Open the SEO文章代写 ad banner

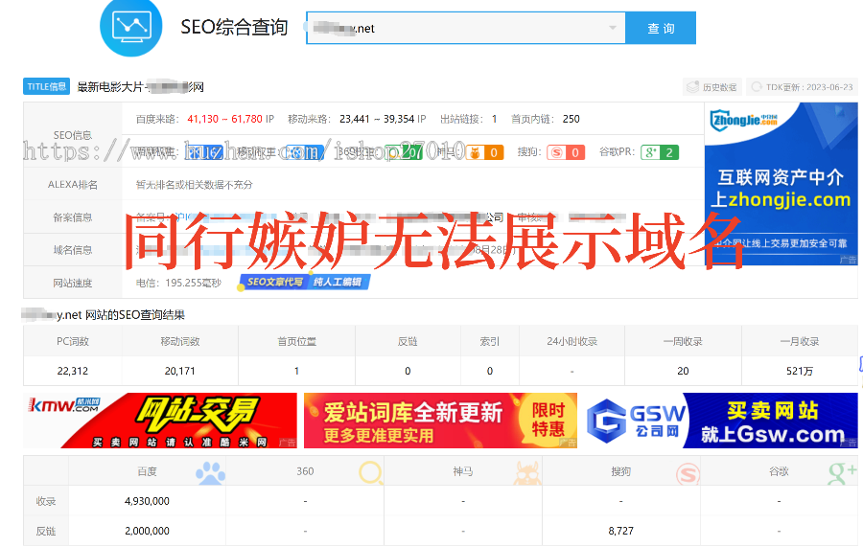304,282
